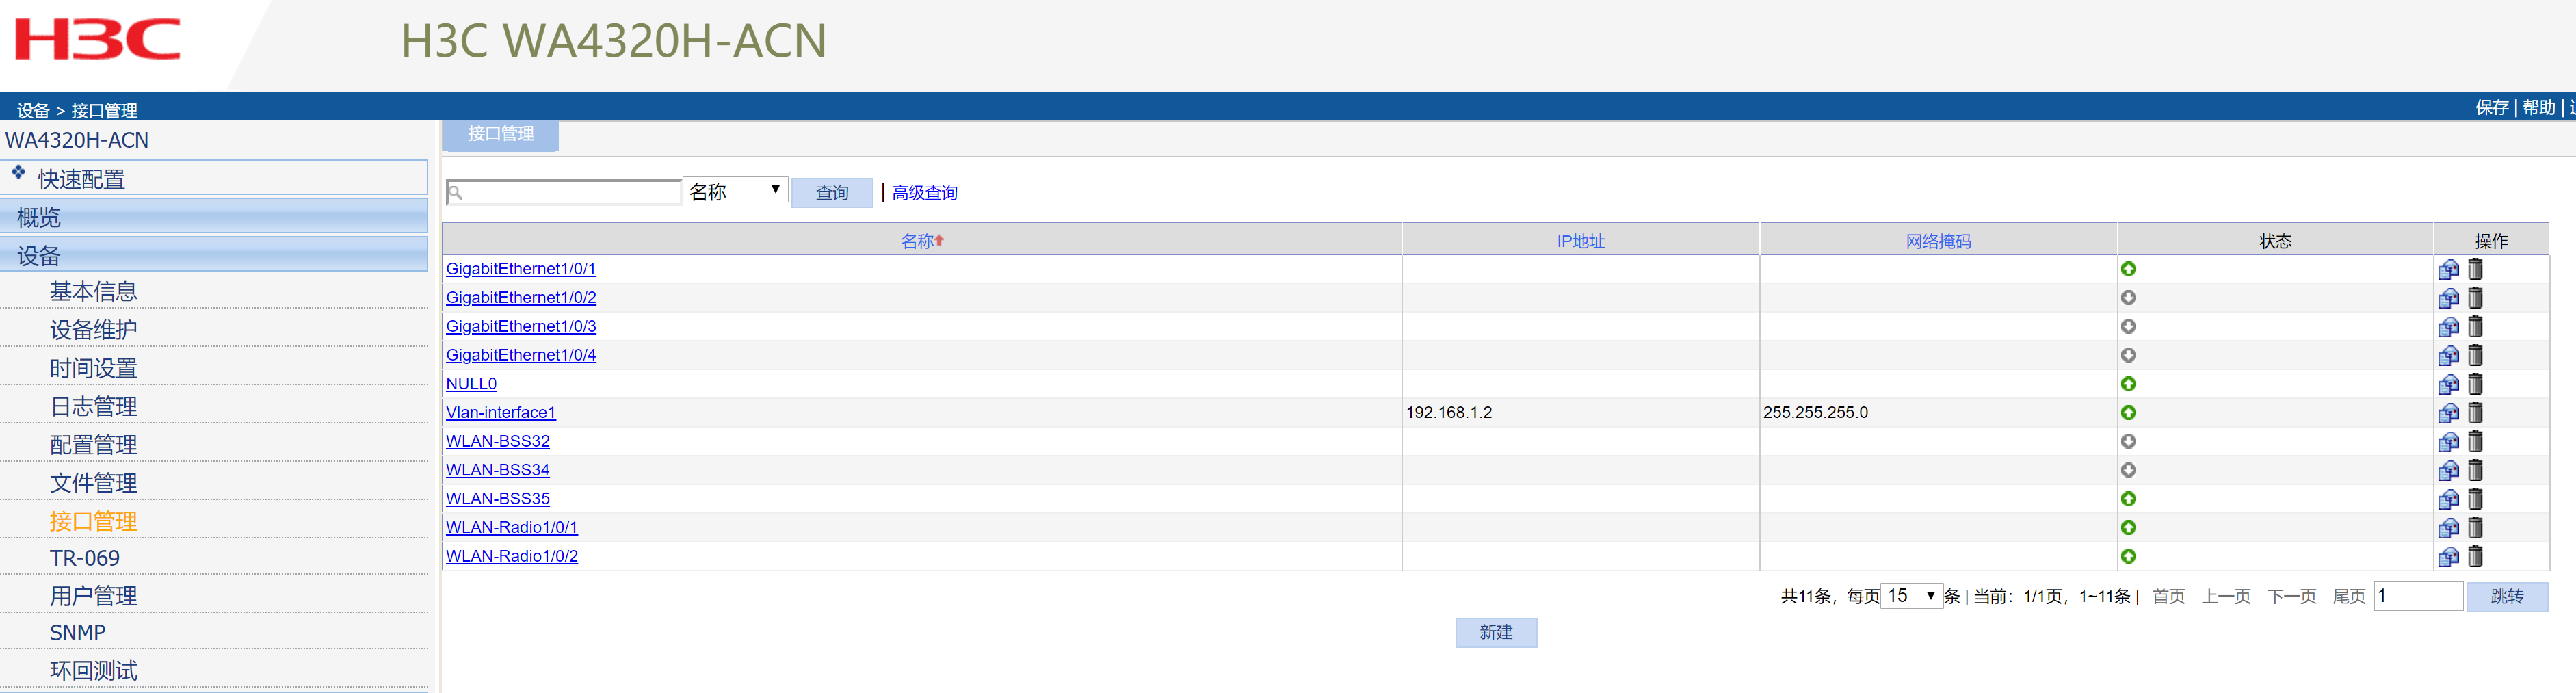Click the 查询 search button
This screenshot has width=2576, height=693.
[x=832, y=193]
